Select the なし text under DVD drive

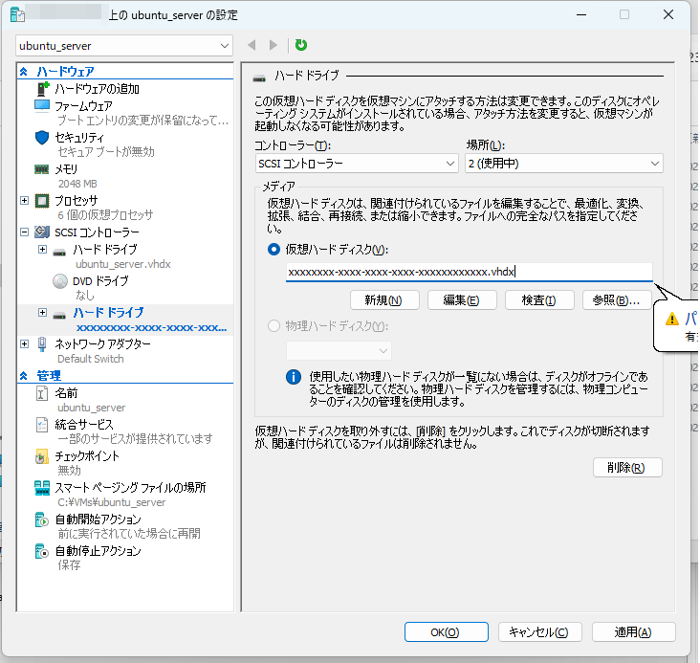click(85, 296)
